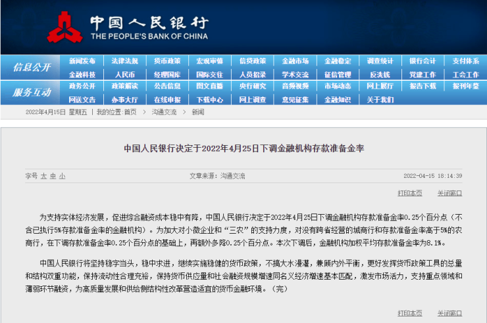This screenshot has width=487, height=323.
Task: Open 信贷政策 navigation link
Action: coord(253,61)
